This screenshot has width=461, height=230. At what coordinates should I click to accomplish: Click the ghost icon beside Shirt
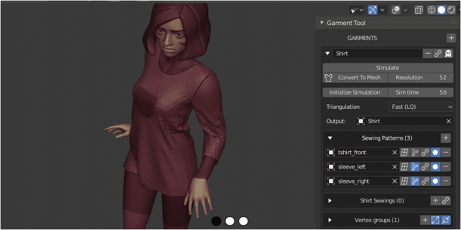[448, 54]
